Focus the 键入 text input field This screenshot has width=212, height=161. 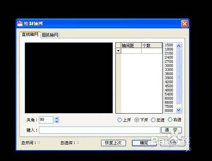point(100,130)
